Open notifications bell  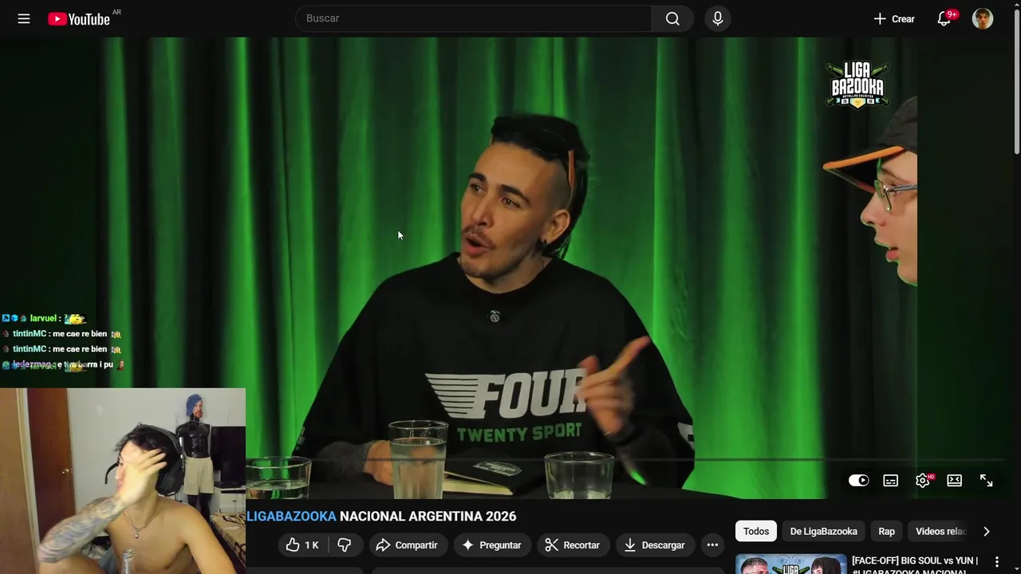944,18
